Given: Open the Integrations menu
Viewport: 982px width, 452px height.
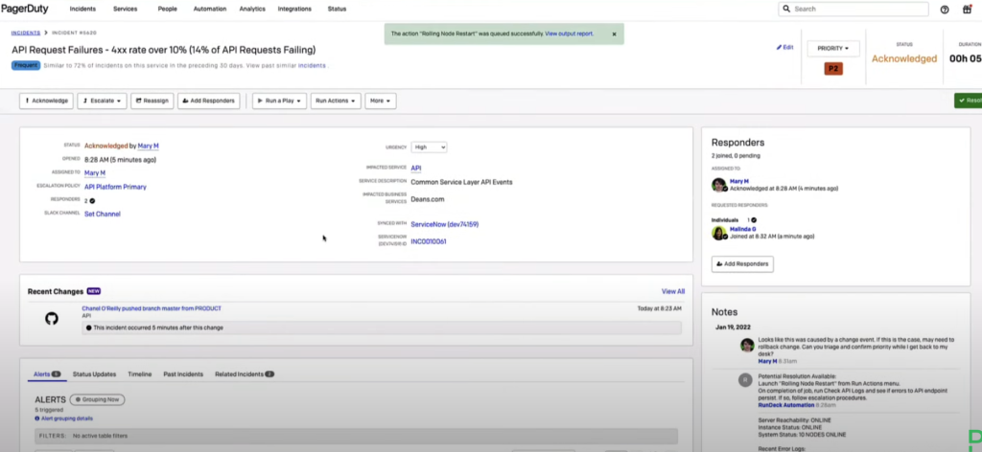Looking at the screenshot, I should [x=295, y=10].
